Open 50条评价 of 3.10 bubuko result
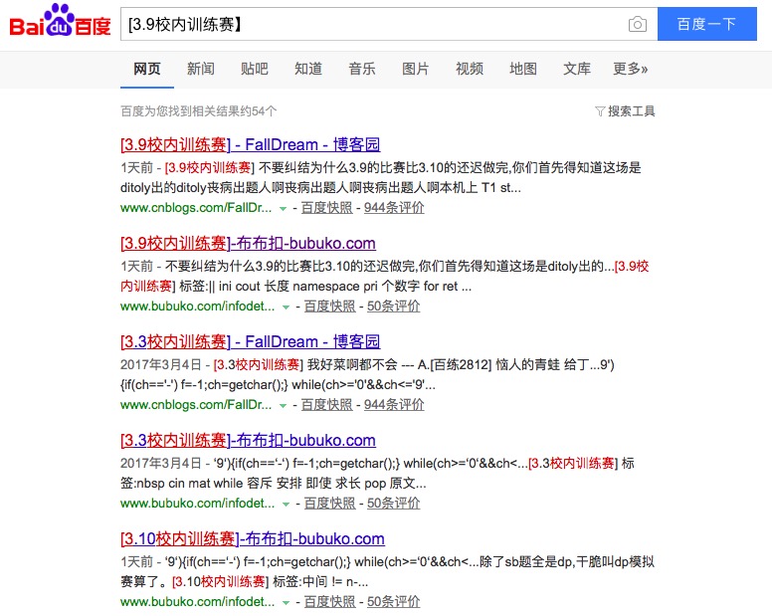 [x=393, y=602]
